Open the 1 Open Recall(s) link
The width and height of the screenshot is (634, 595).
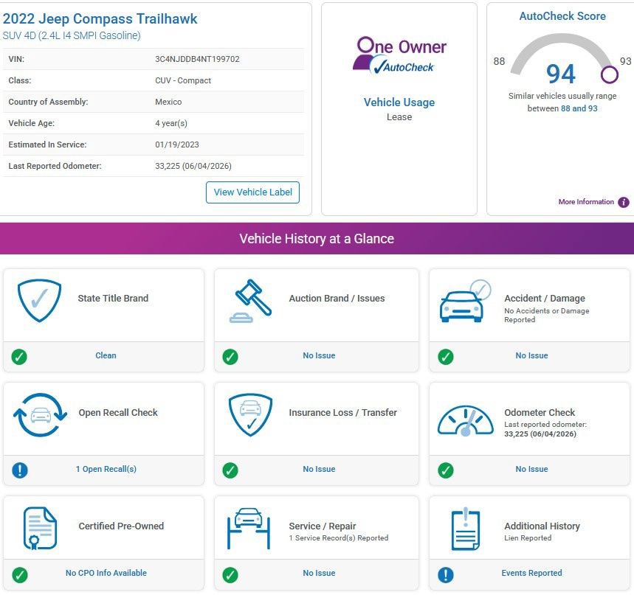(x=106, y=469)
